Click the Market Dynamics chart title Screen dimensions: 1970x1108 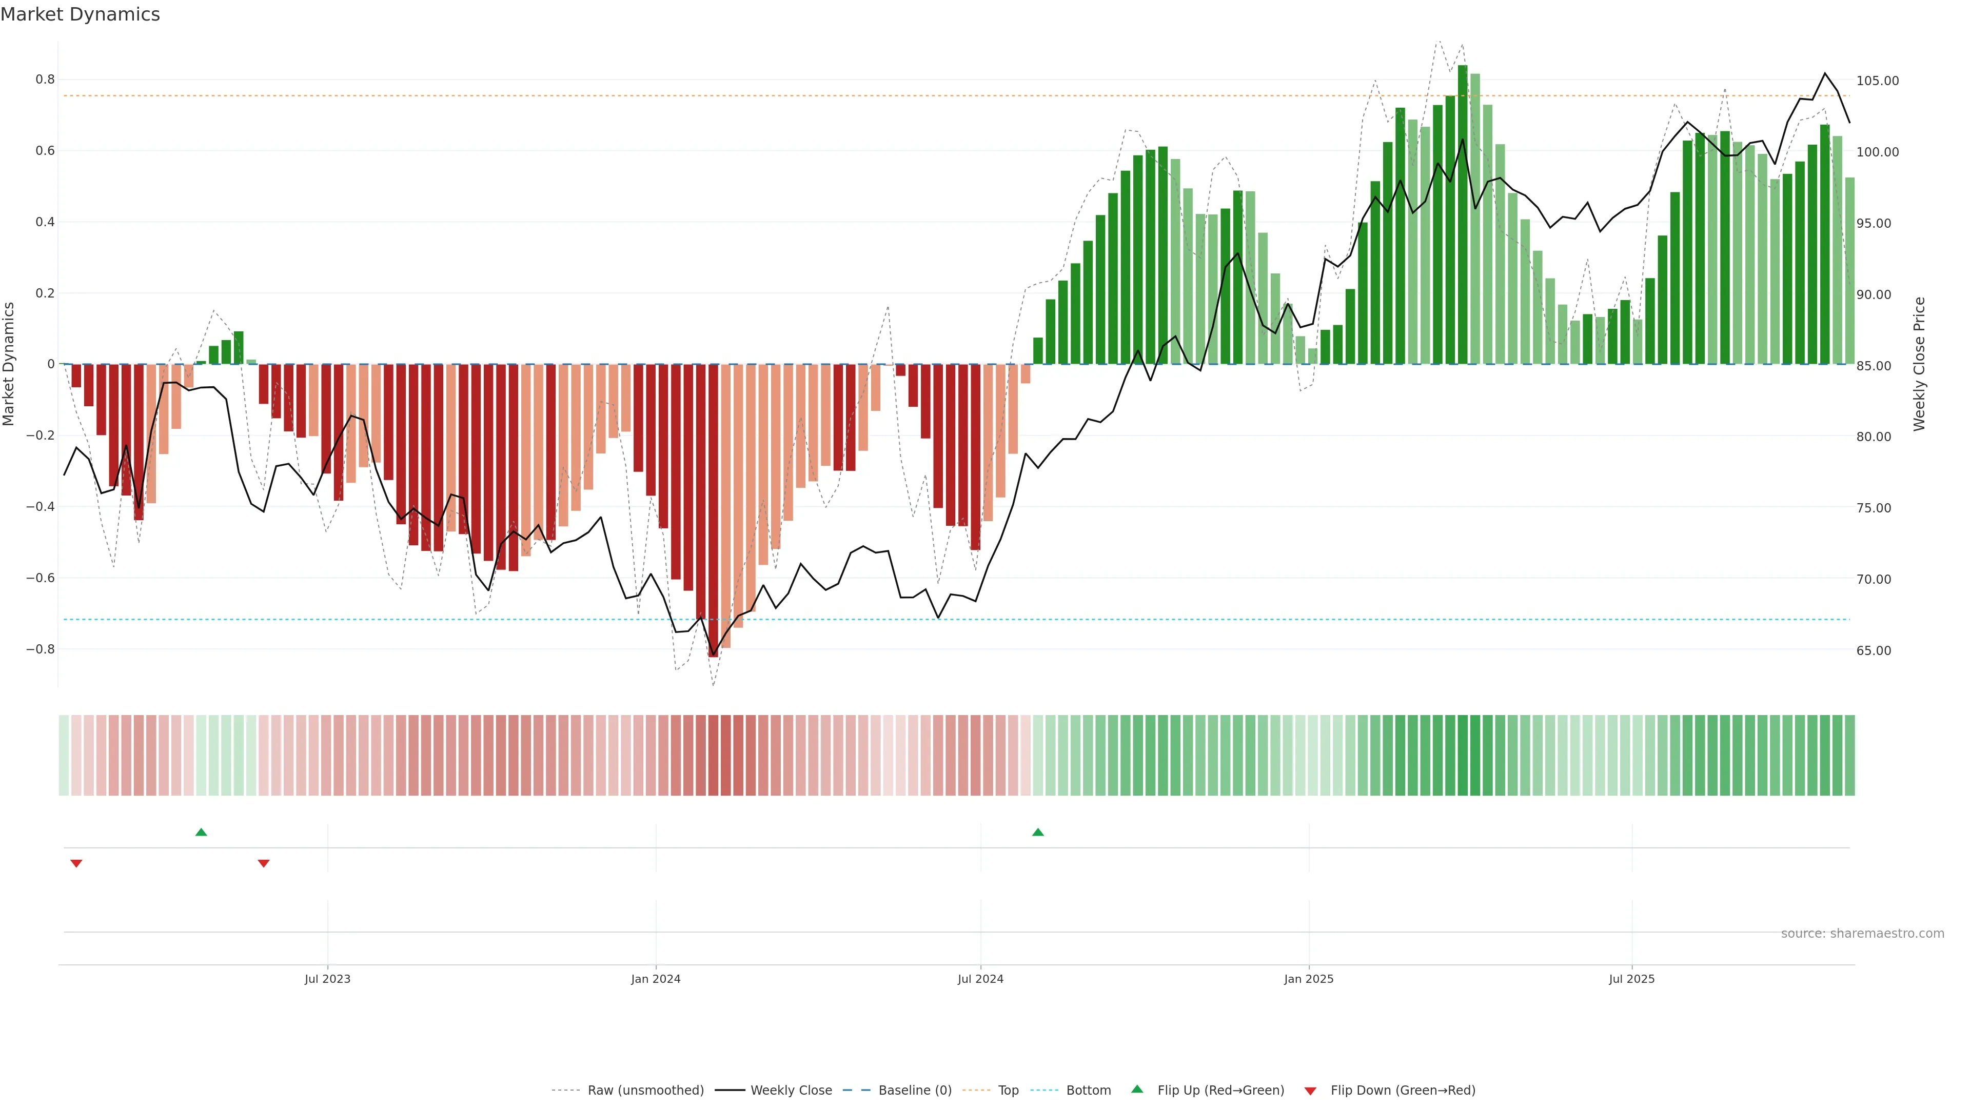point(81,14)
